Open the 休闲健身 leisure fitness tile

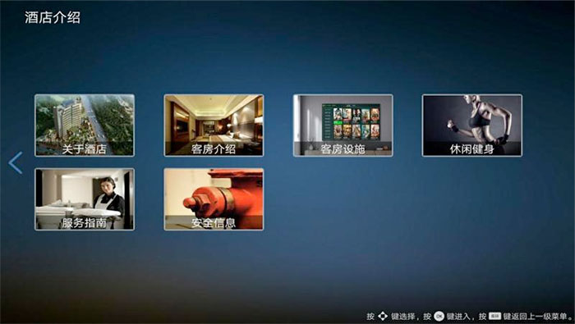[x=472, y=125]
